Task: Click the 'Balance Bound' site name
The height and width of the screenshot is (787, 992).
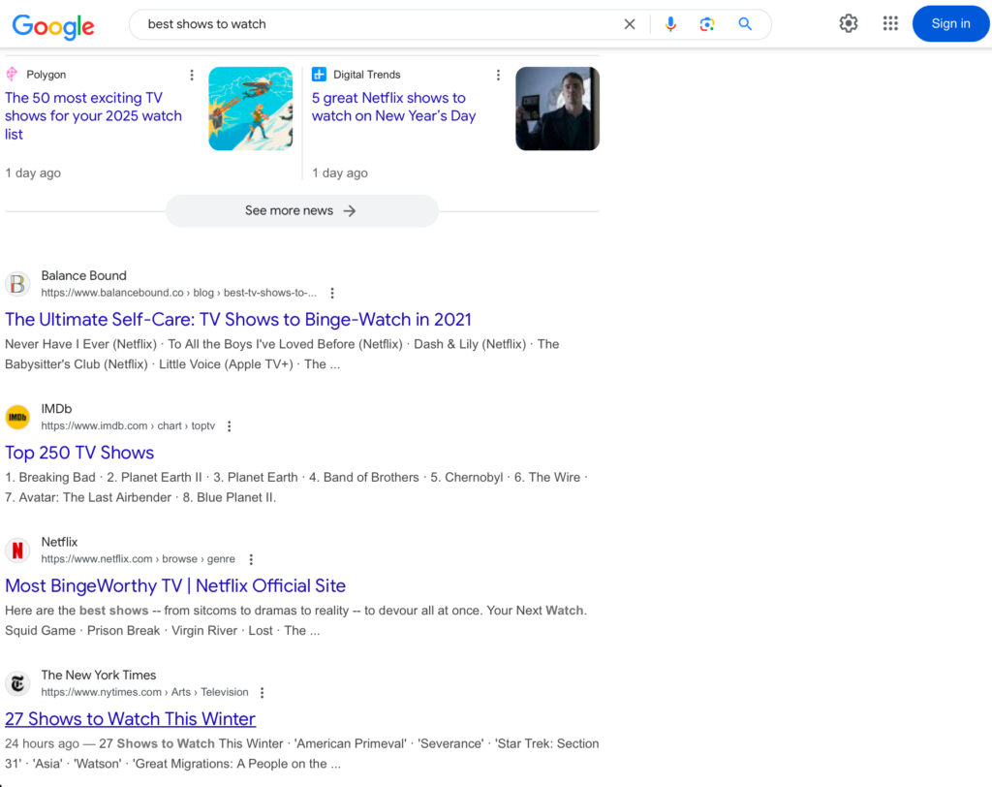Action: (x=83, y=276)
